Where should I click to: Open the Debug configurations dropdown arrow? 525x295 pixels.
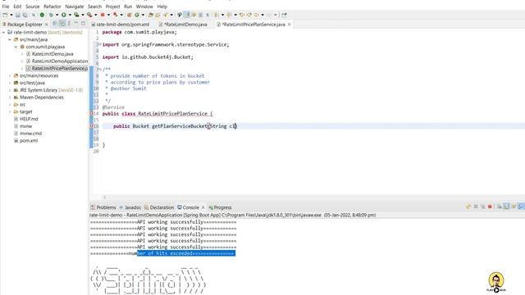click(57, 15)
